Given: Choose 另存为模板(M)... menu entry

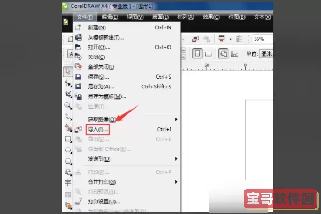Looking at the screenshot, I should [127, 96].
